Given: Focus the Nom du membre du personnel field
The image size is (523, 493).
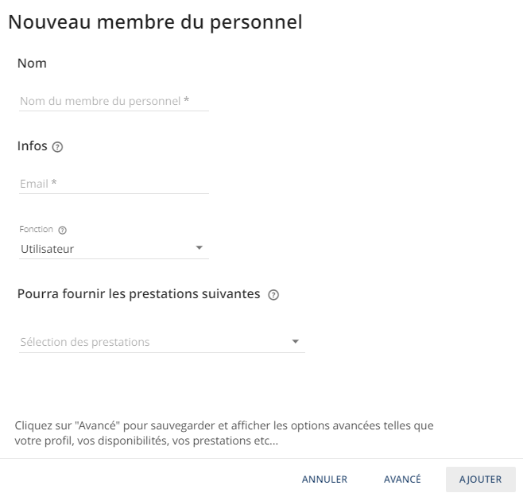Looking at the screenshot, I should 114,101.
